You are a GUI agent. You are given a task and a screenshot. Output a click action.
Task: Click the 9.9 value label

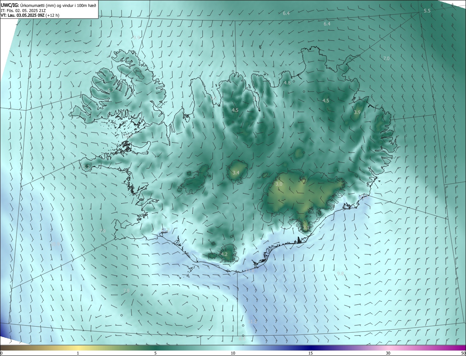137,37
